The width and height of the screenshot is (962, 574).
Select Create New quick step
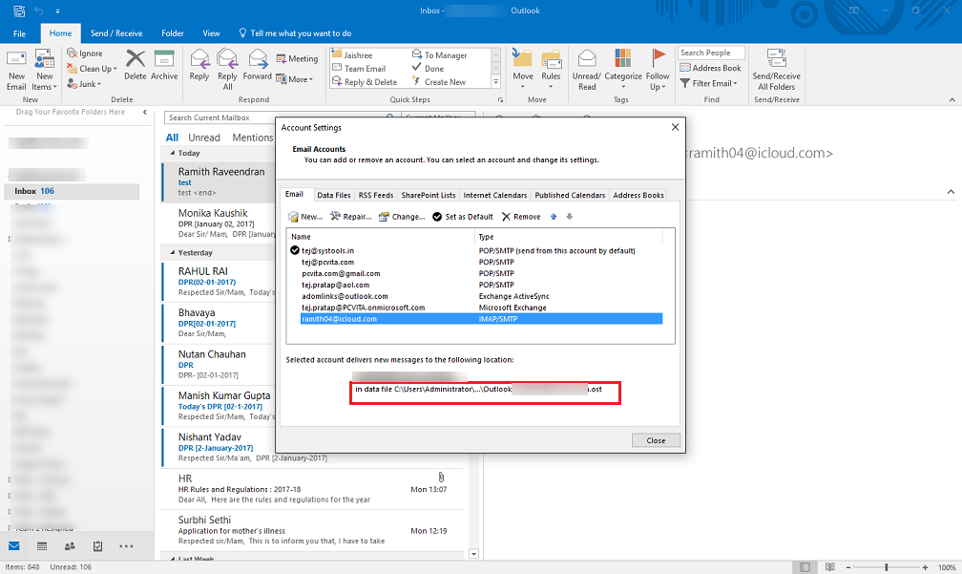(439, 82)
